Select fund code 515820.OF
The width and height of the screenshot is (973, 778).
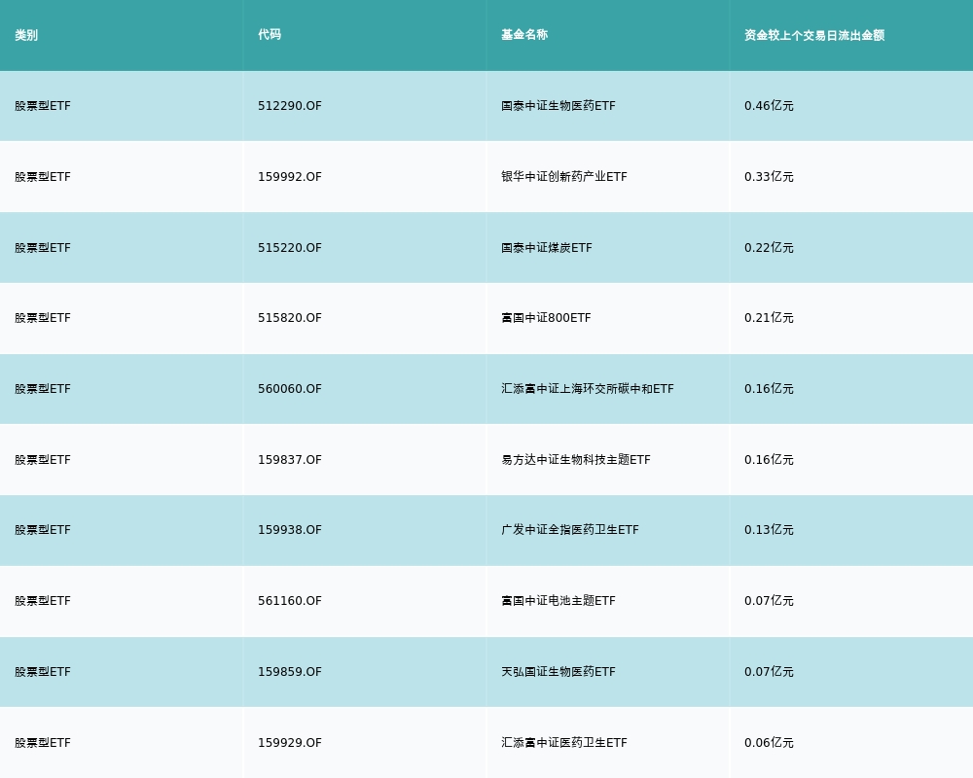290,318
